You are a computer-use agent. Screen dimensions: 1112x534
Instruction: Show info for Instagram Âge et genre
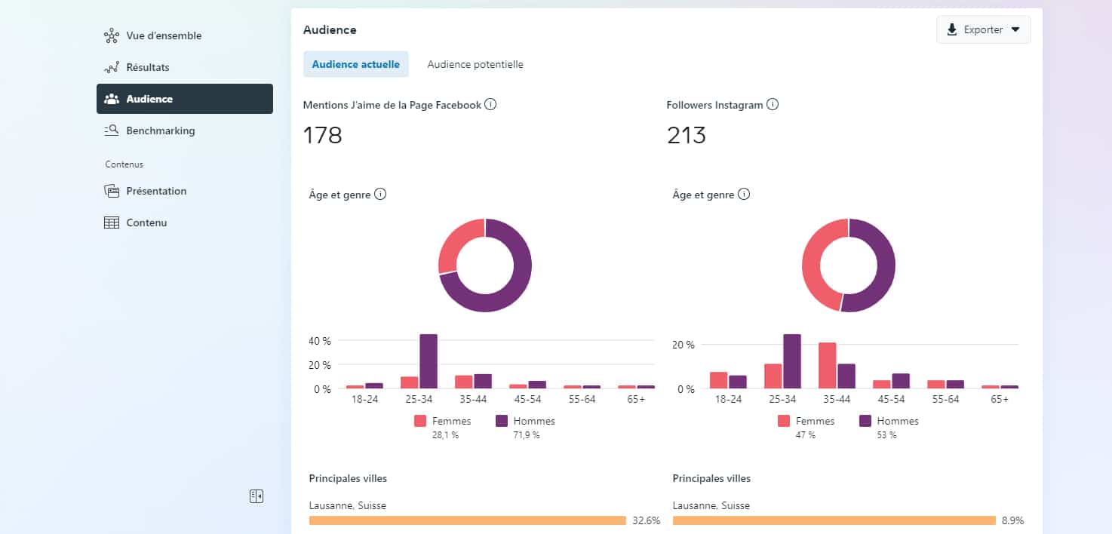click(744, 195)
